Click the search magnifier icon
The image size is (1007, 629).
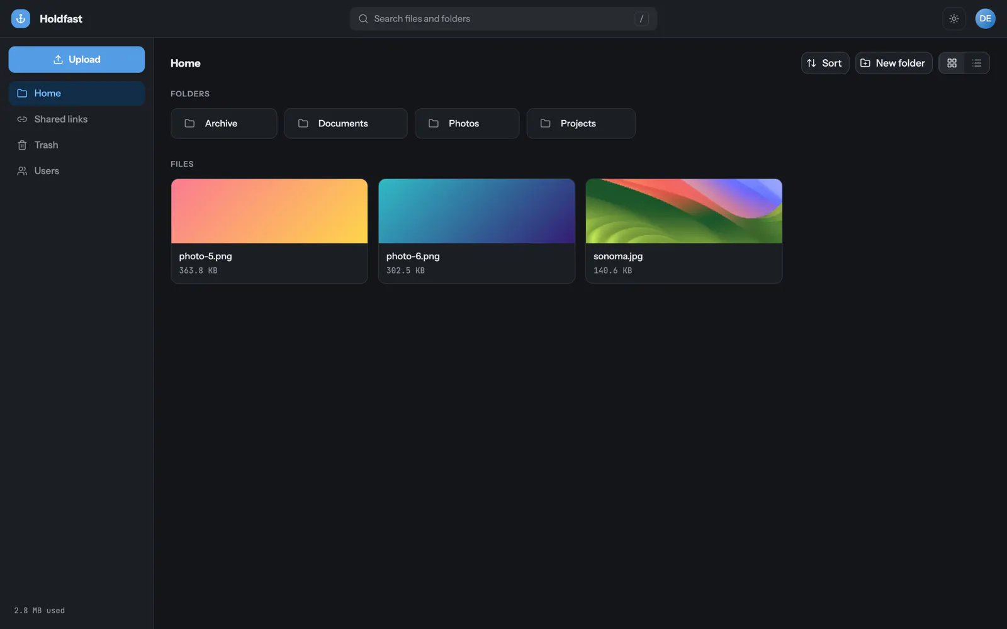pyautogui.click(x=363, y=19)
